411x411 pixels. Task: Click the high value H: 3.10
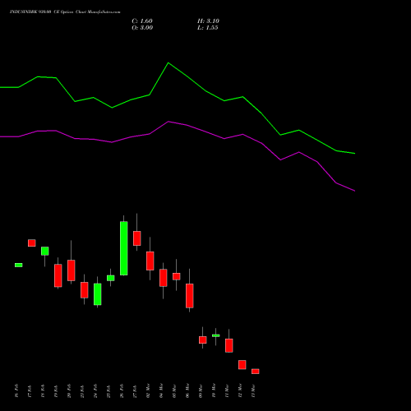(208, 21)
